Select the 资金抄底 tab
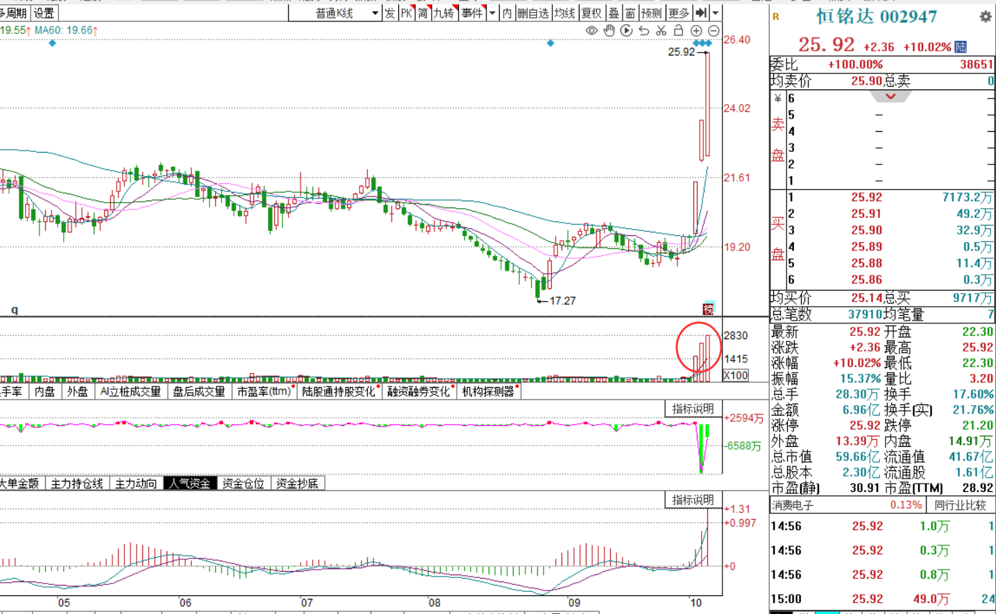 coord(297,484)
